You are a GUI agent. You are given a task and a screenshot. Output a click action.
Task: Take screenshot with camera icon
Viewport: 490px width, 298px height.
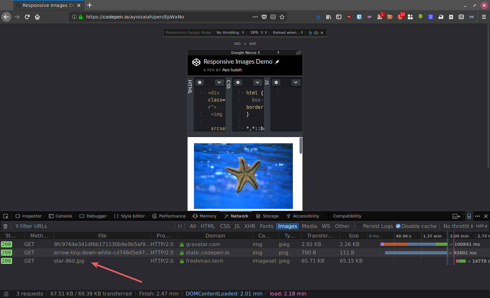[316, 33]
